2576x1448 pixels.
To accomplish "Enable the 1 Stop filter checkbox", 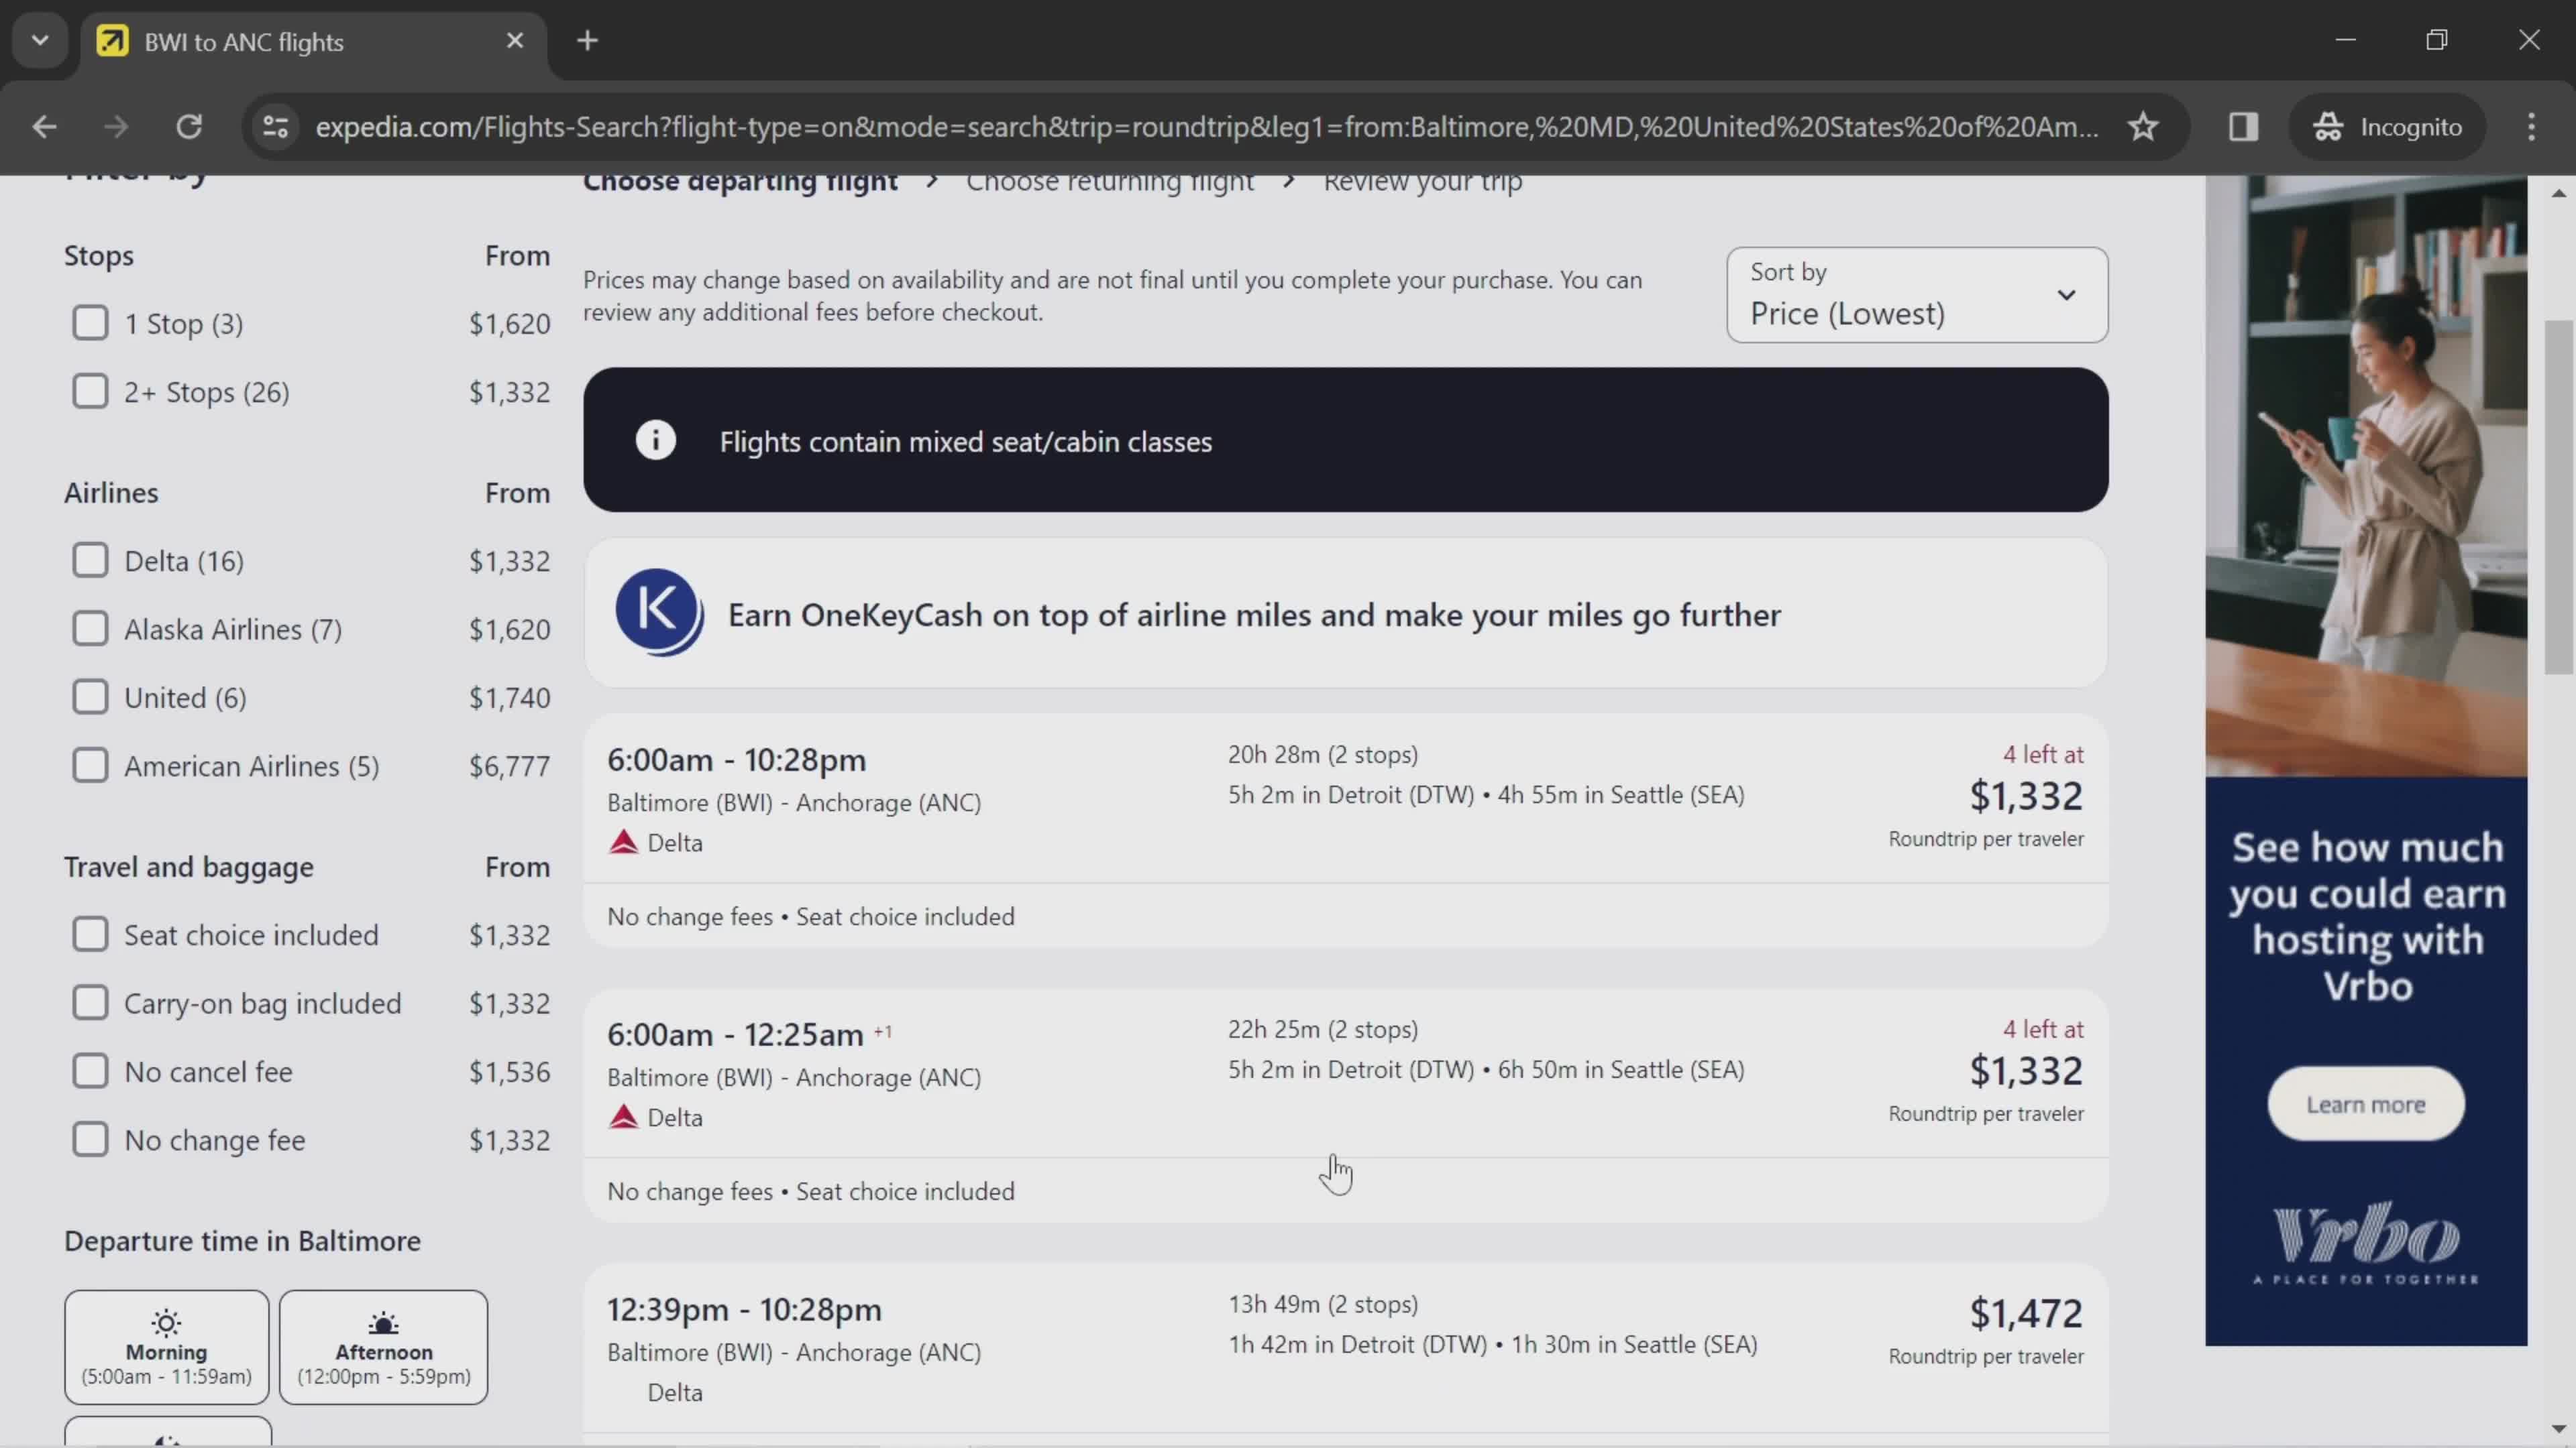I will 91,324.
